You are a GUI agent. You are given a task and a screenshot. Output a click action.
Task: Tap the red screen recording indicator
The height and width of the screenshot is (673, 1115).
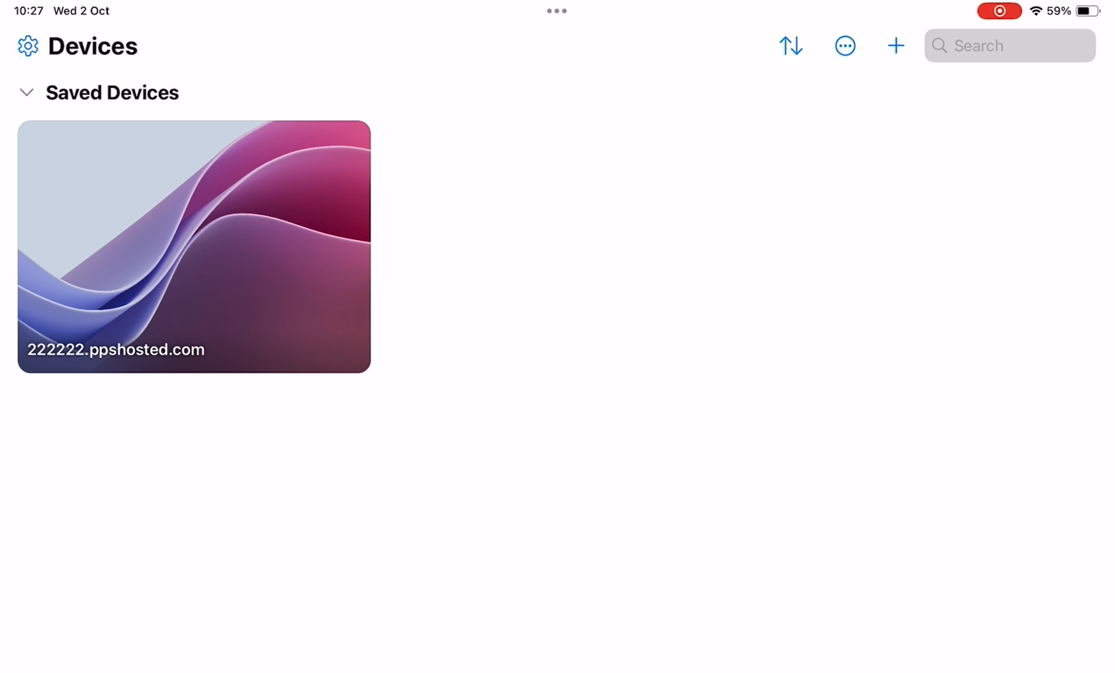click(999, 11)
